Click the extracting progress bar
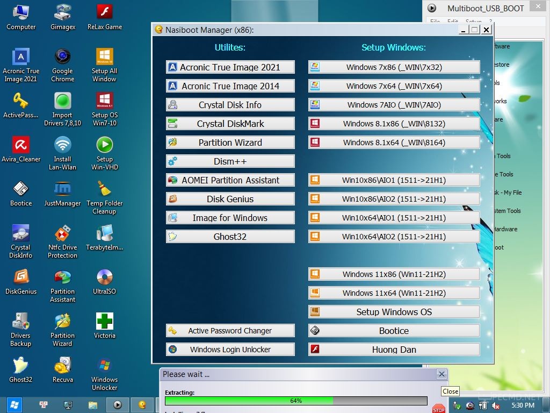The image size is (550, 413). point(296,401)
